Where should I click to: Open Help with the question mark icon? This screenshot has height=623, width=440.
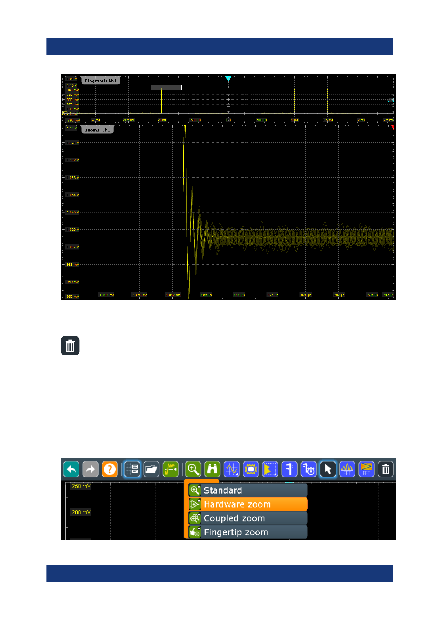tap(110, 470)
